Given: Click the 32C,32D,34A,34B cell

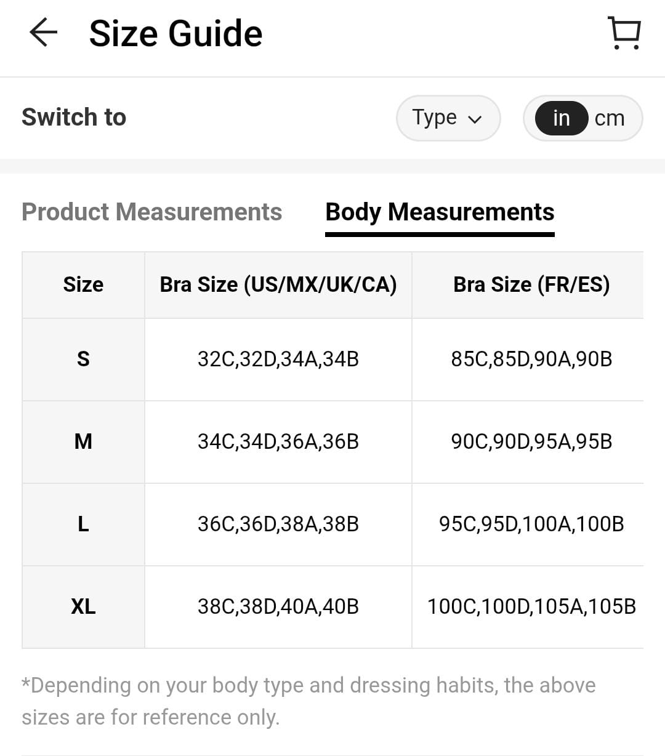Looking at the screenshot, I should pyautogui.click(x=278, y=359).
